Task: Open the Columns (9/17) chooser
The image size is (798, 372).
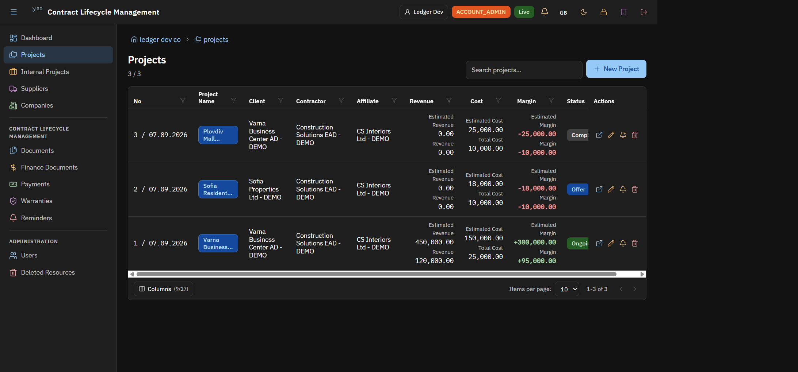Action: [x=163, y=289]
